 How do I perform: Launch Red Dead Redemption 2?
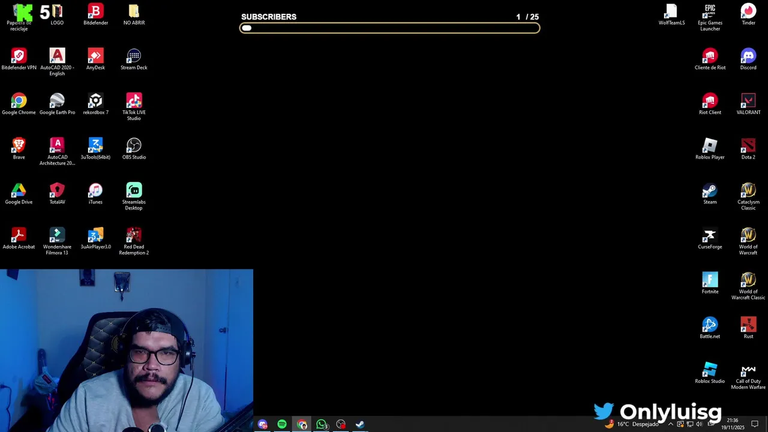pos(134,241)
